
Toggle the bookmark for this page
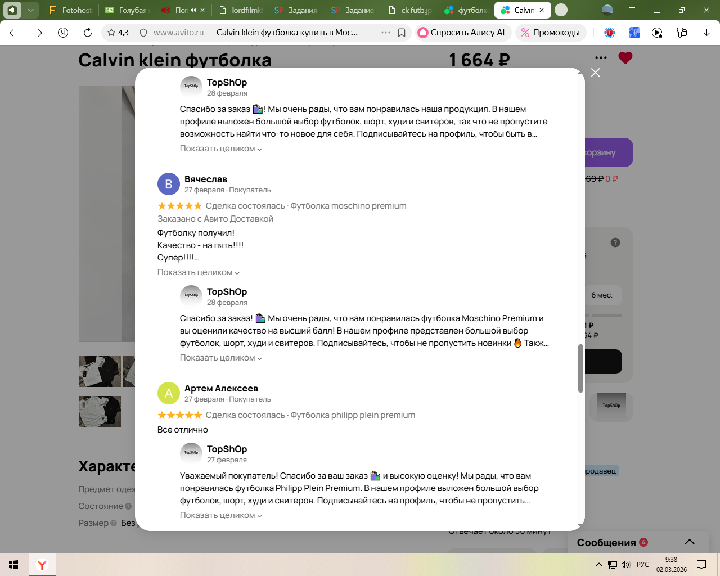point(402,33)
